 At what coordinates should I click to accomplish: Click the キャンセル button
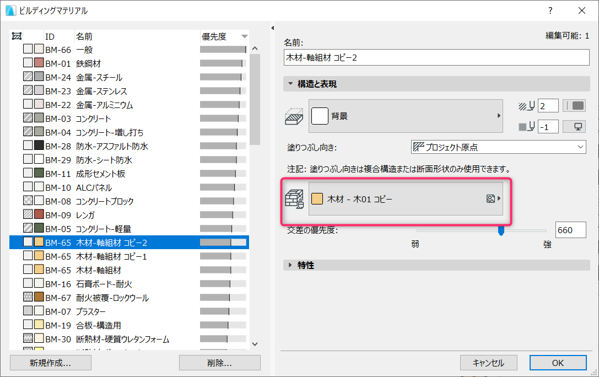click(x=489, y=363)
